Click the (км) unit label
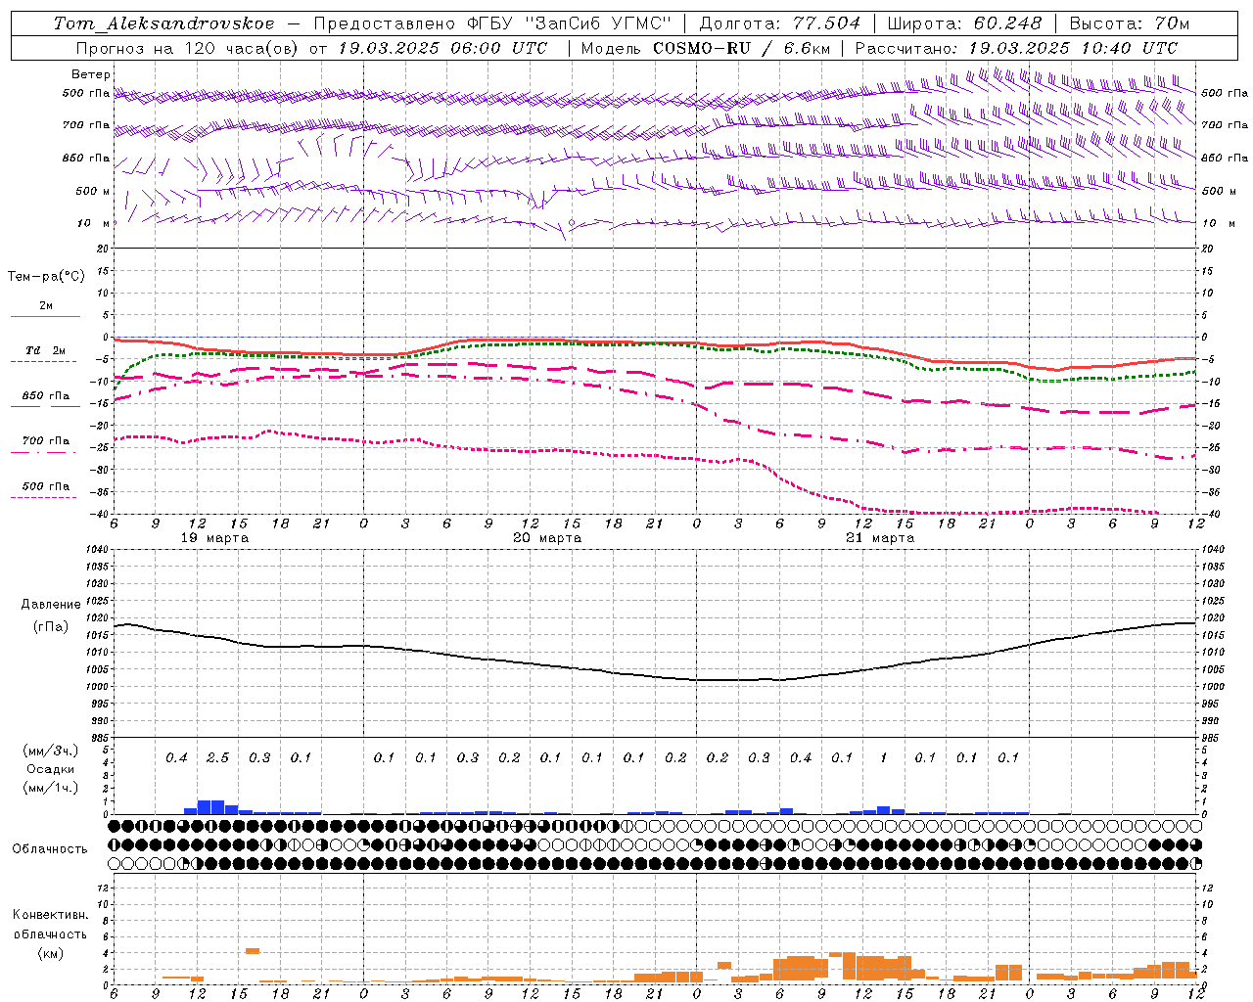Image resolution: width=1253 pixels, height=1002 pixels. click(50, 953)
